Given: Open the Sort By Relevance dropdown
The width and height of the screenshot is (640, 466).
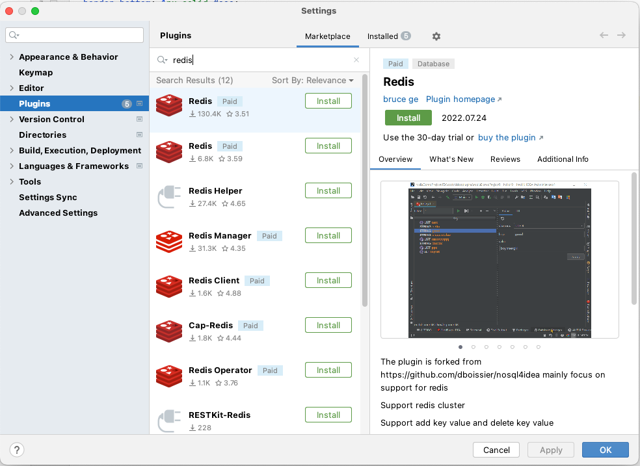Looking at the screenshot, I should [x=313, y=81].
